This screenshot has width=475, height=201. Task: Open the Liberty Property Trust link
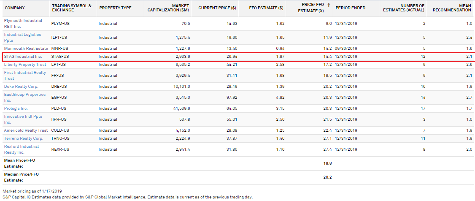25,65
